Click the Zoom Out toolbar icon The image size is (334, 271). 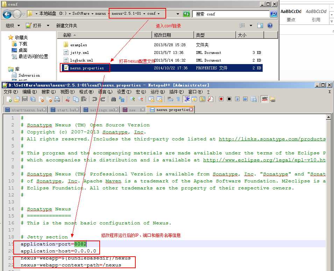140,99
